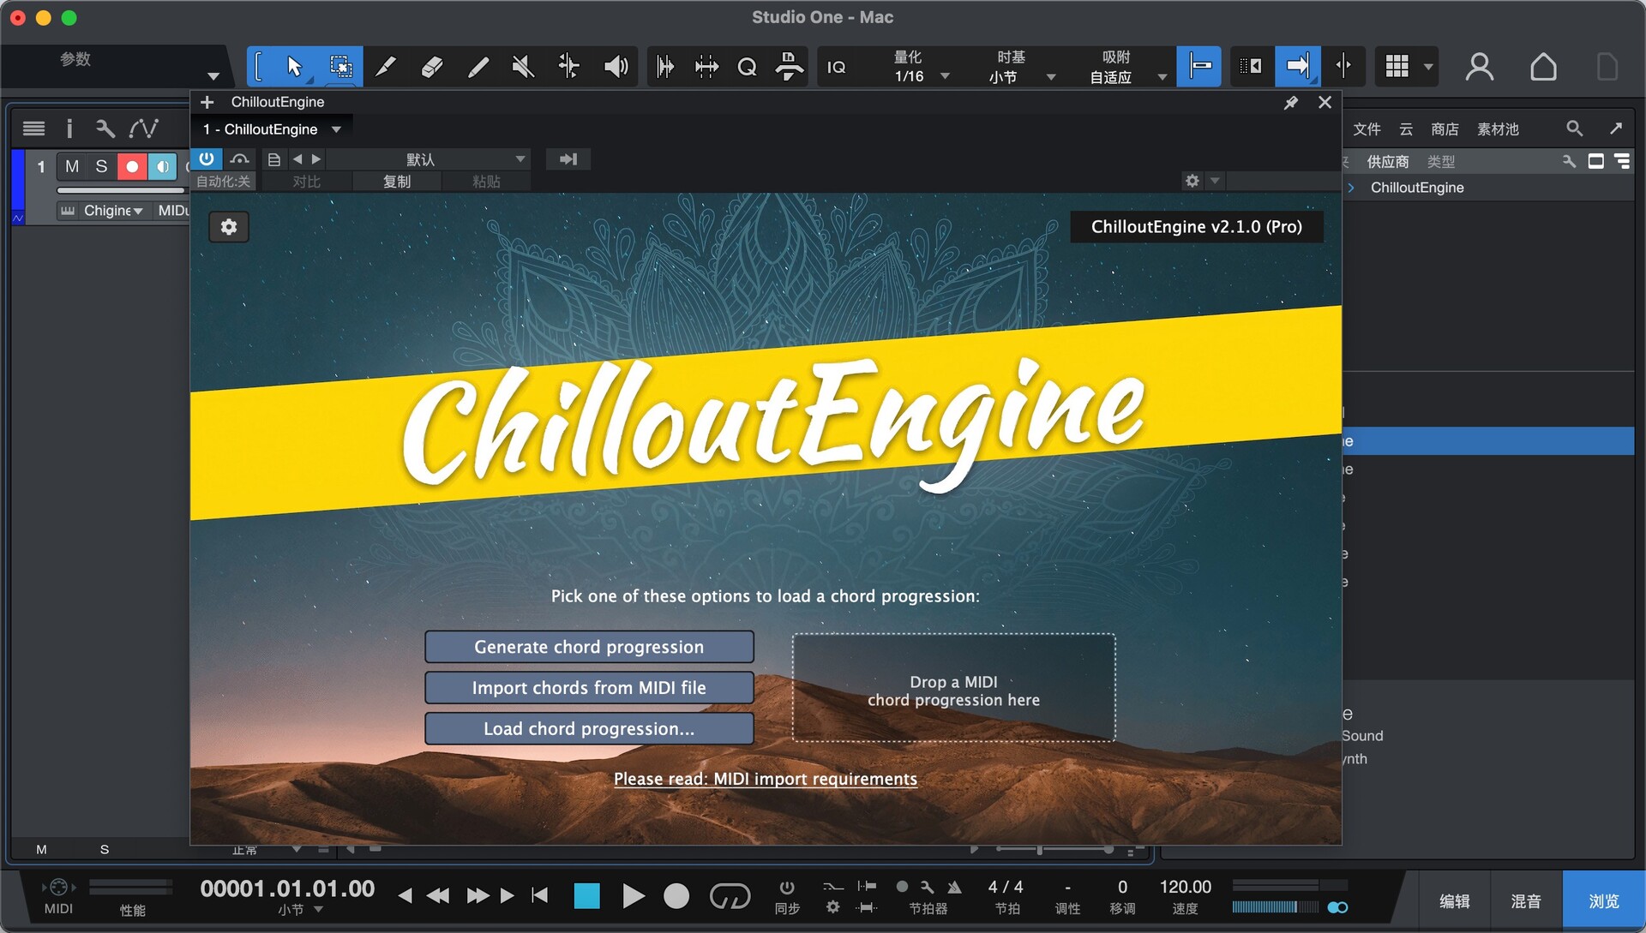This screenshot has height=933, width=1646.
Task: Switch to the Browse tab at bottom right
Action: coord(1603,901)
